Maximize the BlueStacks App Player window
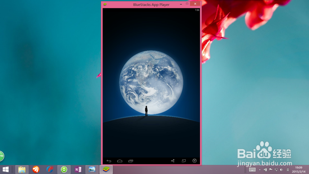The width and height of the screenshot is (309, 174). pyautogui.click(x=187, y=4)
